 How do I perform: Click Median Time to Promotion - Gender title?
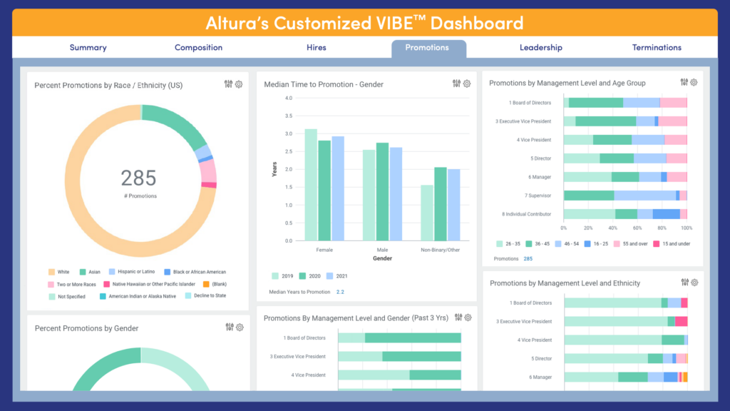coord(324,84)
